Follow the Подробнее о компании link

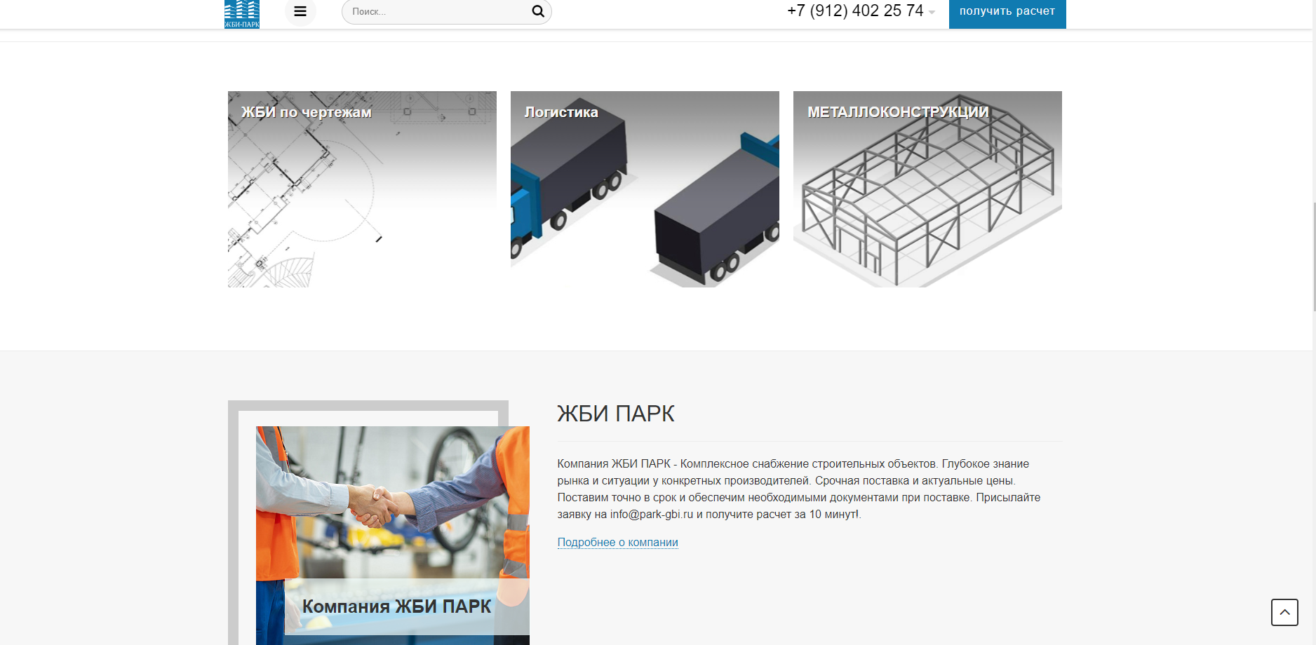point(617,542)
